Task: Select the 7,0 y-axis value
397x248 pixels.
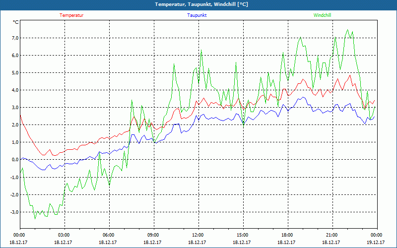Action: pos(15,38)
